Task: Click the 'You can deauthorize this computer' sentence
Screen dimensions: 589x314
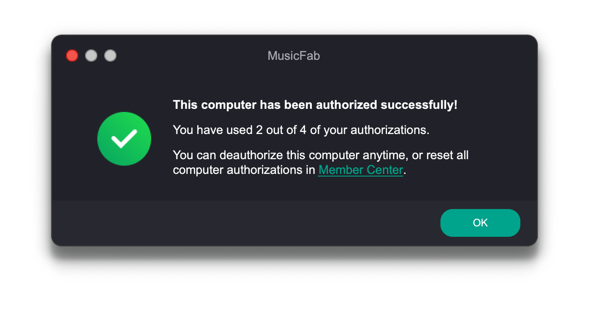Action: [x=321, y=162]
